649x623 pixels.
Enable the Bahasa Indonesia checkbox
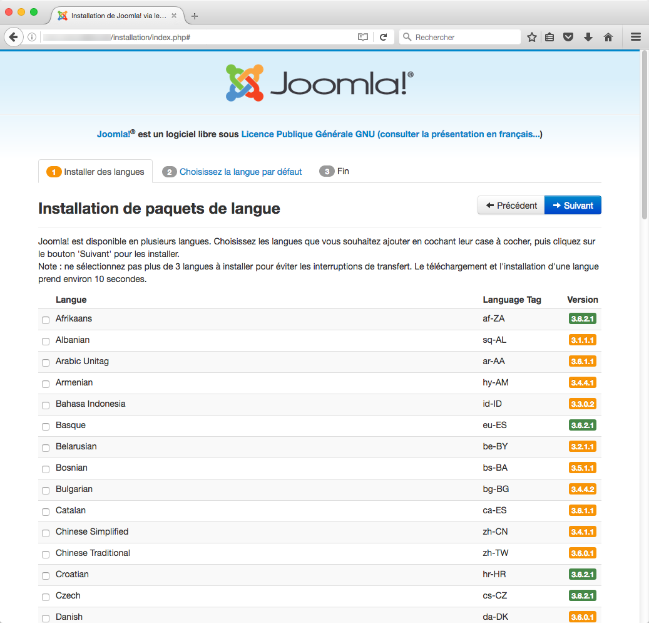click(46, 405)
